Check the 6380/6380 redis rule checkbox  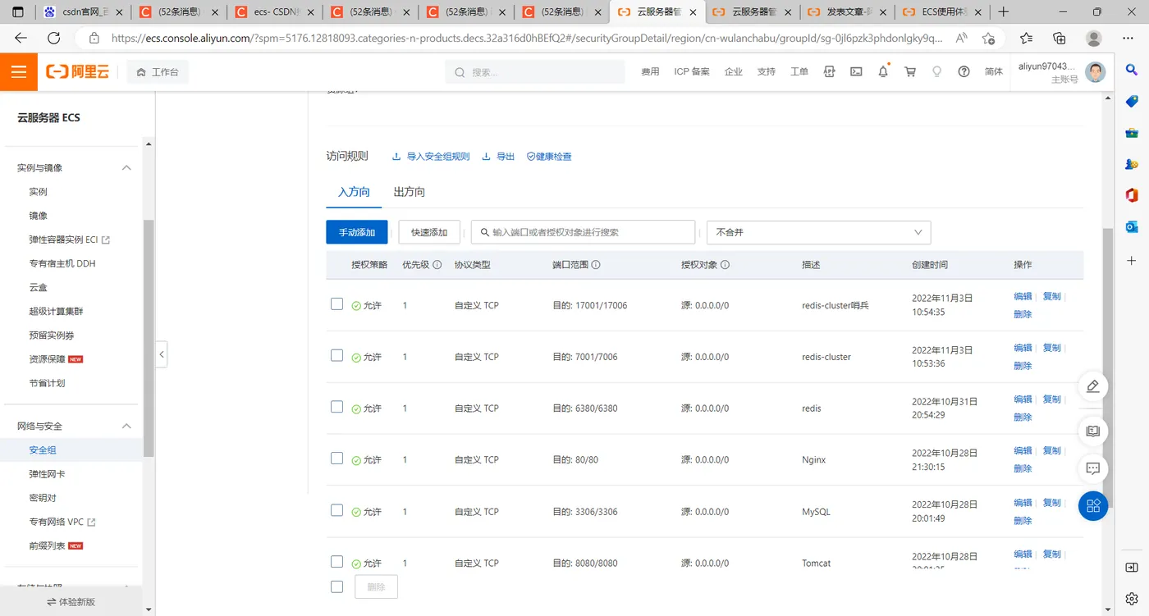336,408
